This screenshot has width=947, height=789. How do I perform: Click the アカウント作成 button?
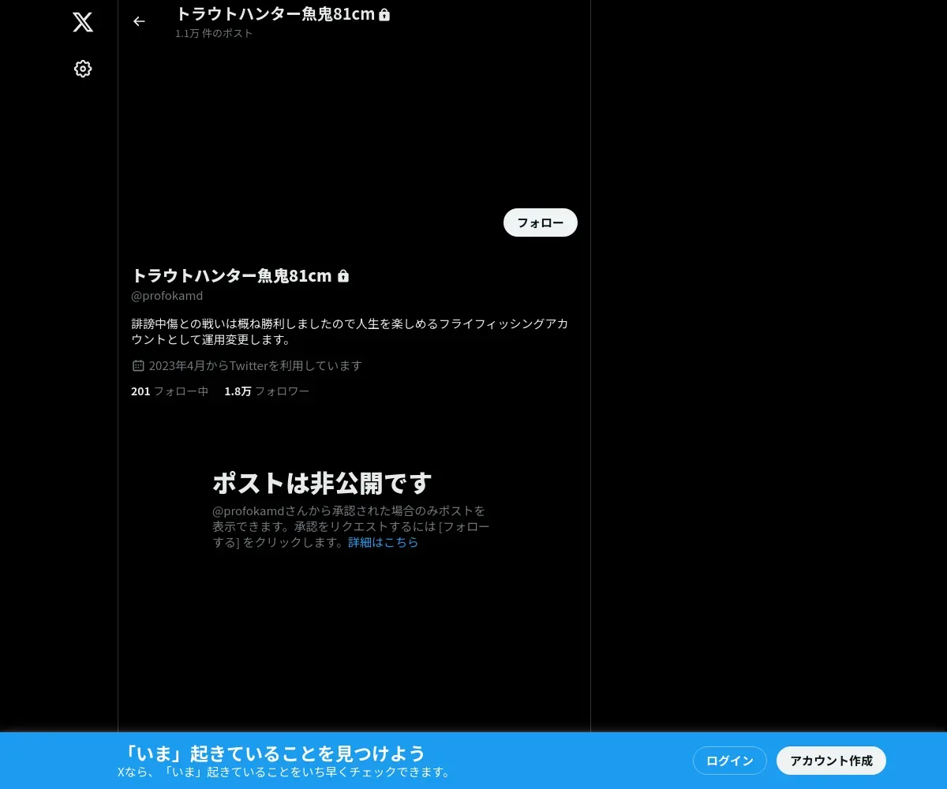click(831, 761)
